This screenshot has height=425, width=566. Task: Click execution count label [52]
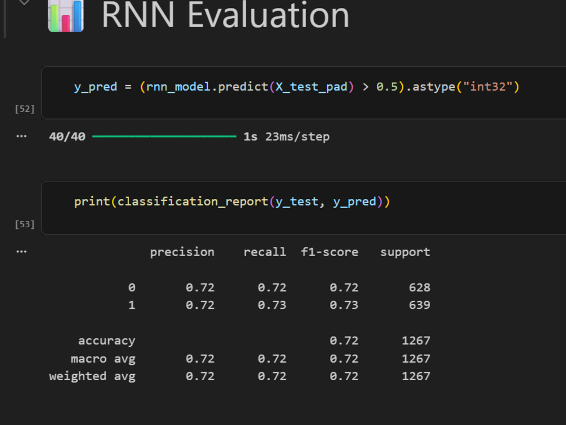(x=24, y=109)
